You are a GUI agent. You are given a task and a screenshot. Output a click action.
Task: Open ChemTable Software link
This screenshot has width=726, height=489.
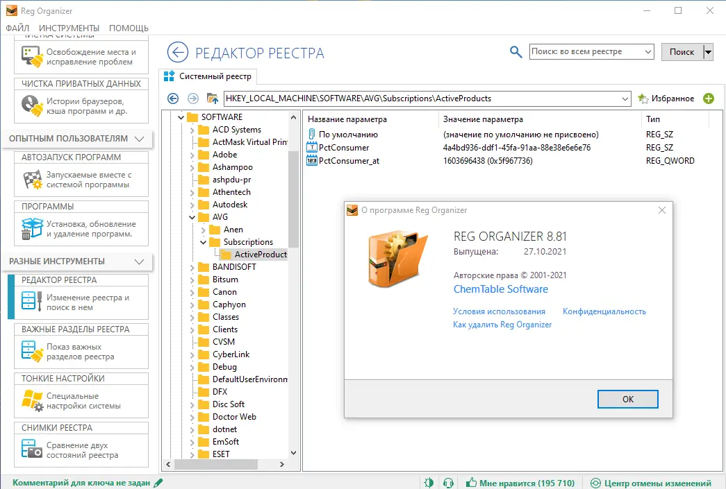click(500, 289)
